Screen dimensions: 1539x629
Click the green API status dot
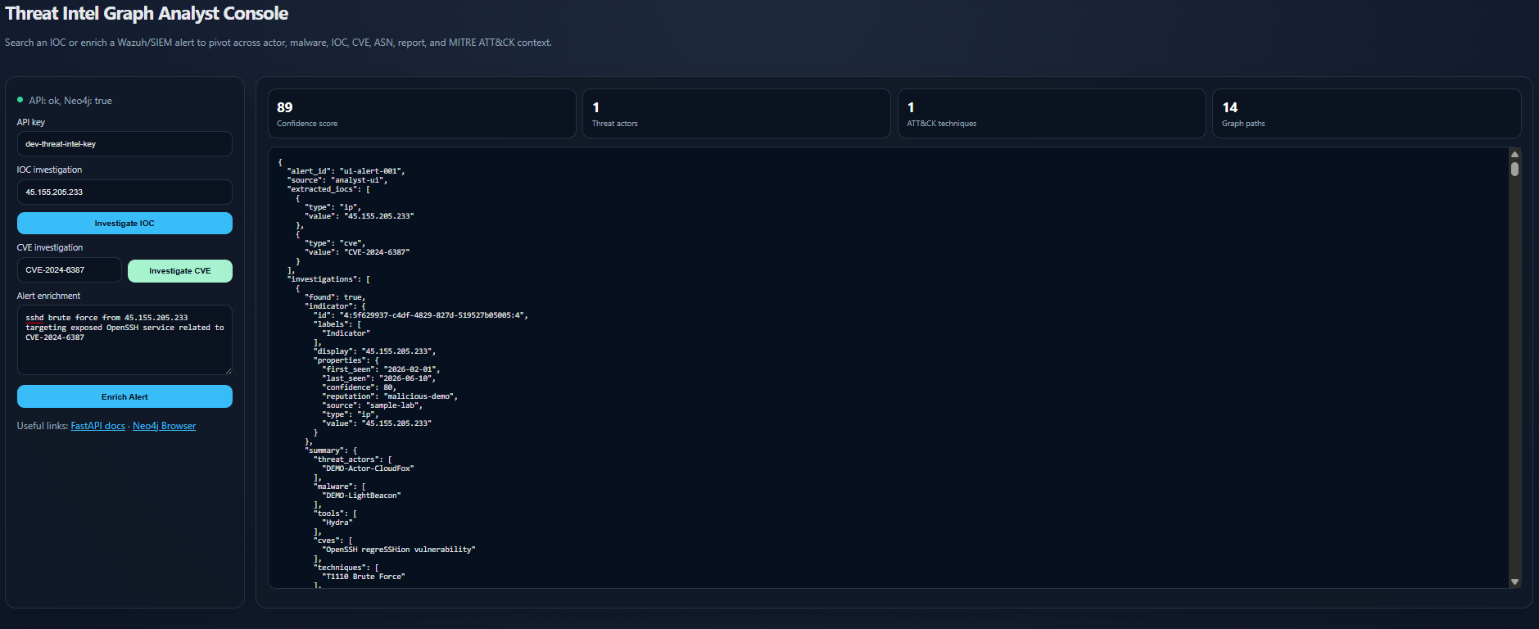point(20,100)
